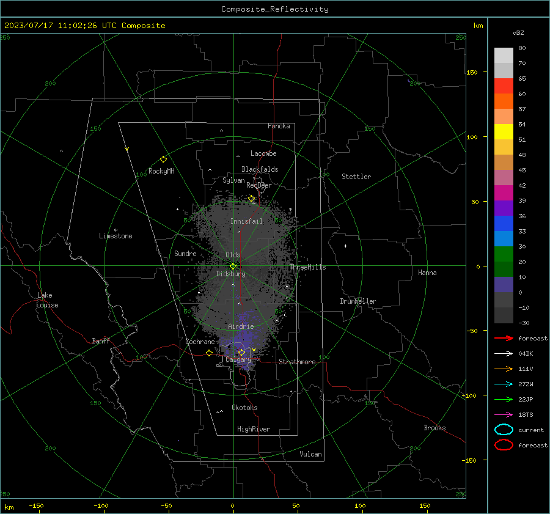Click the HighRiver town label
The height and width of the screenshot is (514, 550).
254,429
